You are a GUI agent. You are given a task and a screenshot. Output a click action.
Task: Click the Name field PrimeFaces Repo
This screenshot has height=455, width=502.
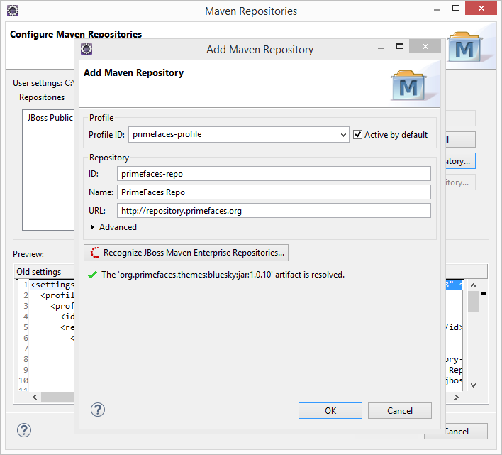pos(274,192)
